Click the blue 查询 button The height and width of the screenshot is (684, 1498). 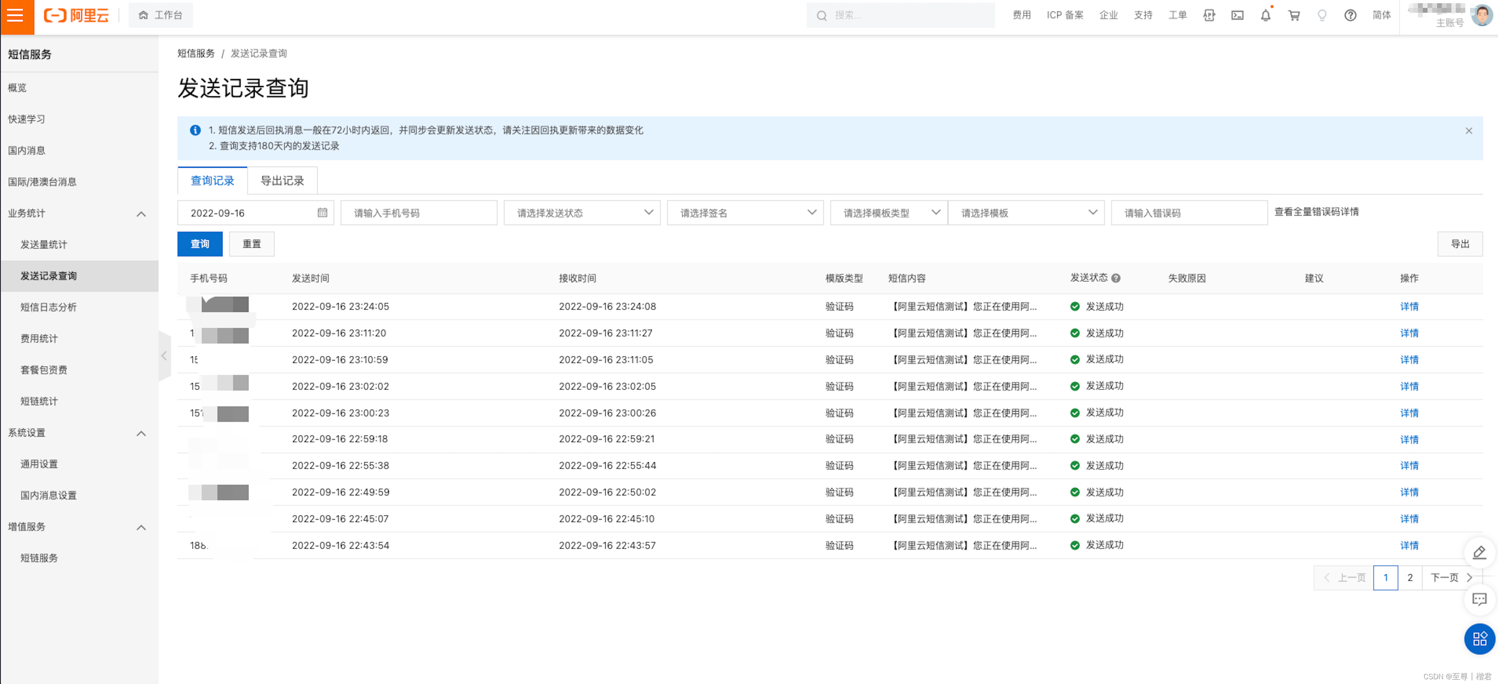pos(199,244)
